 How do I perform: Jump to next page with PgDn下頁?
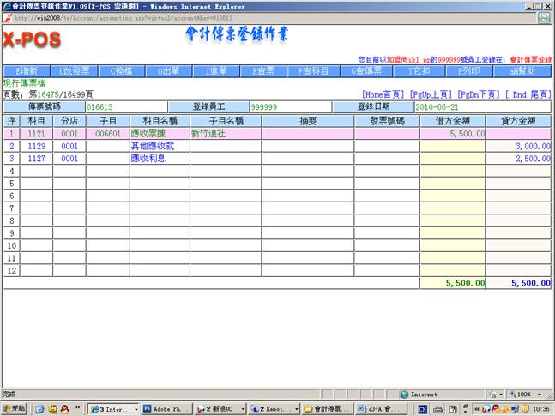point(477,94)
